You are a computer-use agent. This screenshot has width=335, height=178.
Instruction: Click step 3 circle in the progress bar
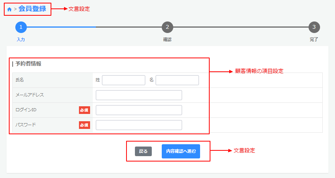pyautogui.click(x=314, y=27)
